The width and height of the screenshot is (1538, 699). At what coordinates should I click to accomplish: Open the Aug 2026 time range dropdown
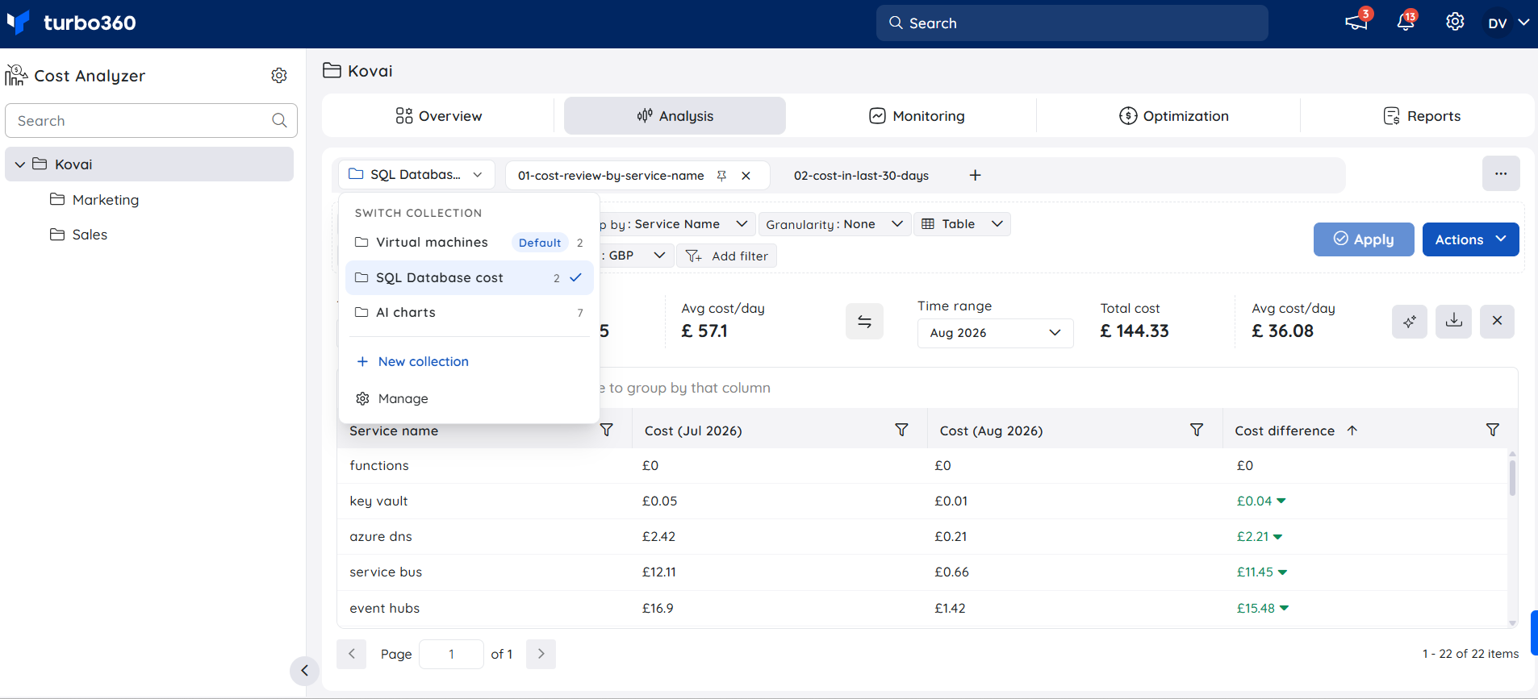point(995,333)
